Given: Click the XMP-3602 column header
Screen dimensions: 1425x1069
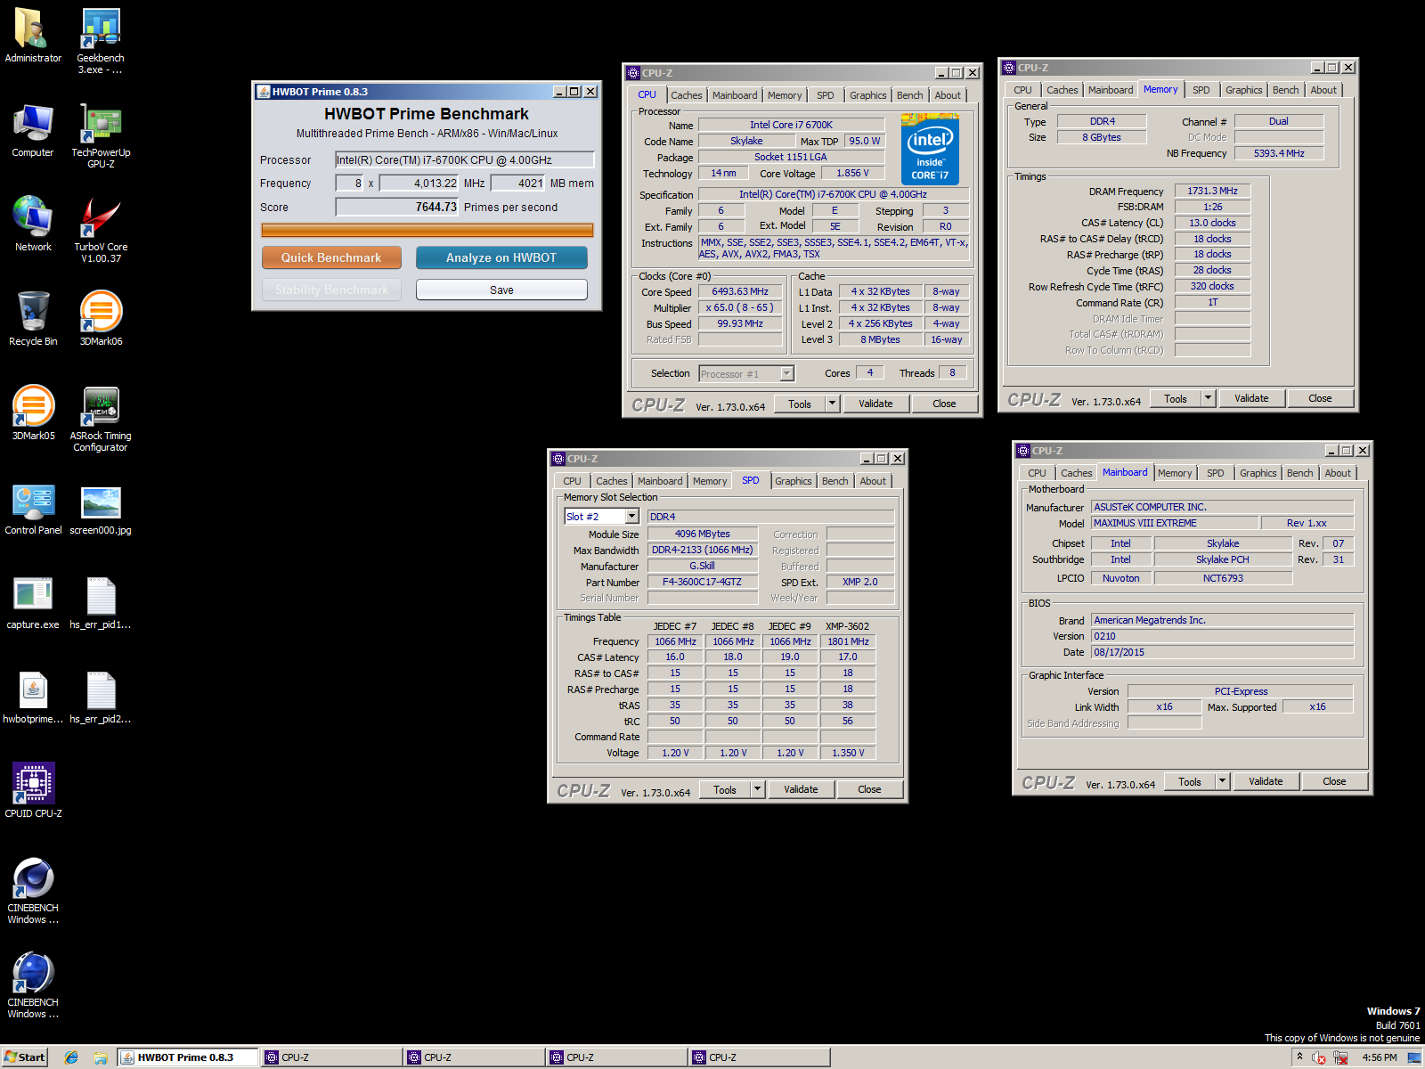Looking at the screenshot, I should pyautogui.click(x=847, y=626).
